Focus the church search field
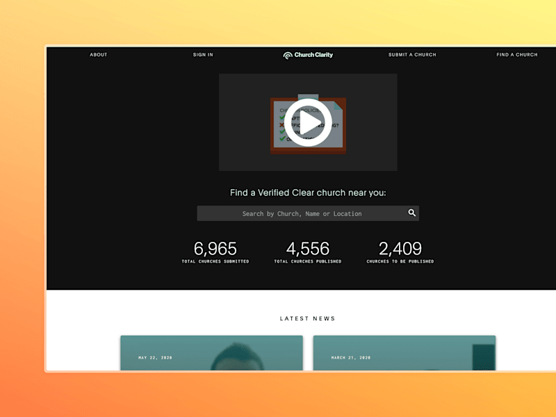Image resolution: width=556 pixels, height=417 pixels. click(x=308, y=213)
